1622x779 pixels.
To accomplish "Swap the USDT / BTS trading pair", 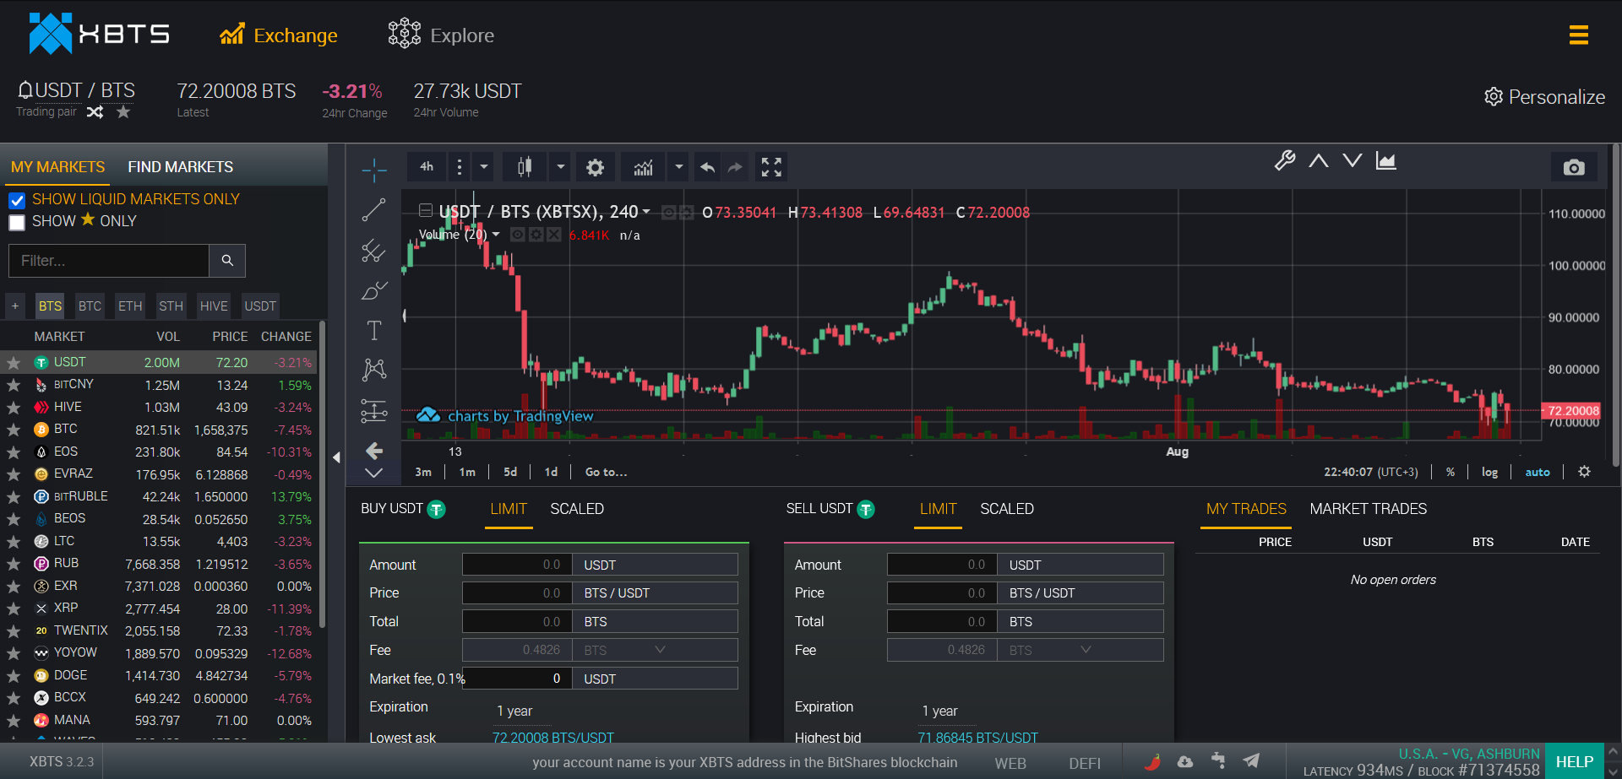I will pyautogui.click(x=95, y=112).
